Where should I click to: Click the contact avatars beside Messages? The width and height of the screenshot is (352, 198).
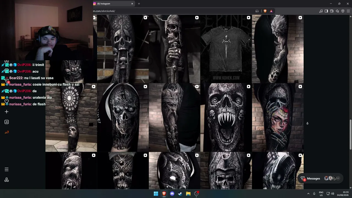click(x=332, y=178)
